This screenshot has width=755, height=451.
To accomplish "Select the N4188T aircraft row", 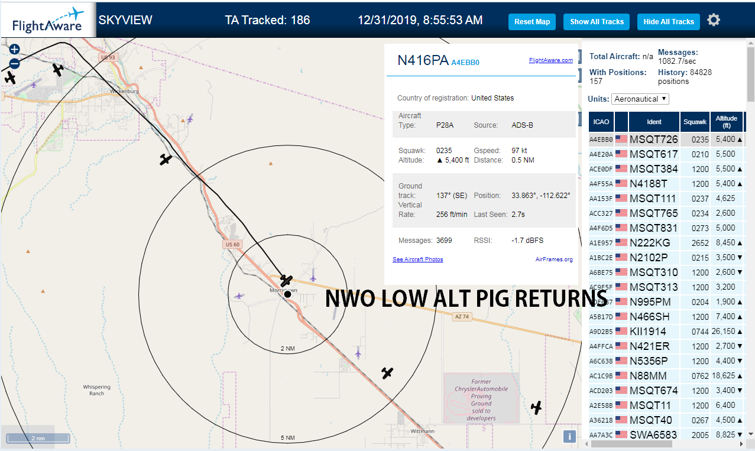I will pyautogui.click(x=666, y=184).
